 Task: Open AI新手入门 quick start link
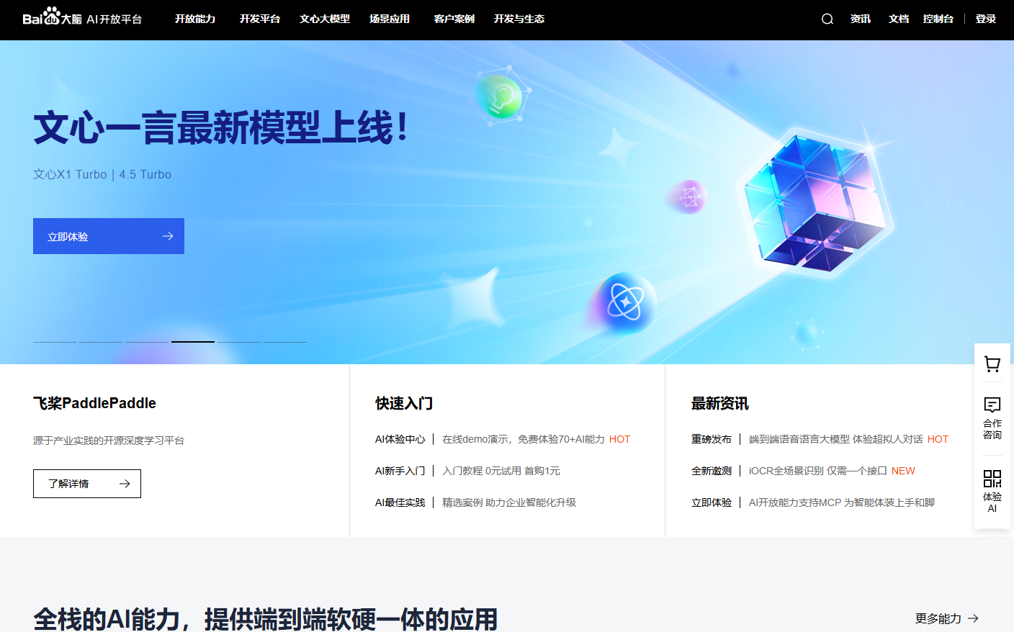[x=400, y=471]
